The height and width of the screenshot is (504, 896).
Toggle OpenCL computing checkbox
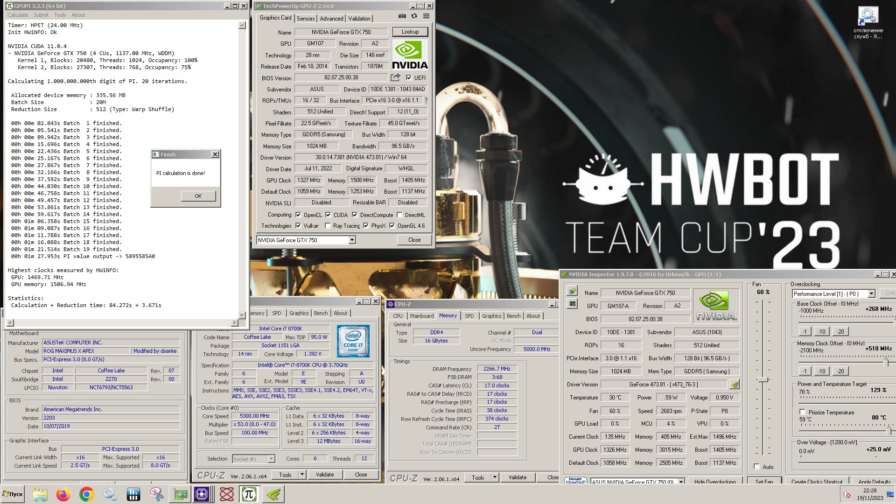(x=298, y=215)
